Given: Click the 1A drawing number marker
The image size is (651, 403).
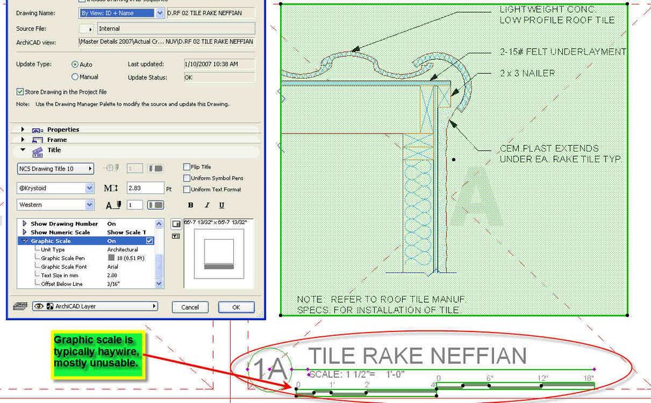Looking at the screenshot, I should [270, 369].
